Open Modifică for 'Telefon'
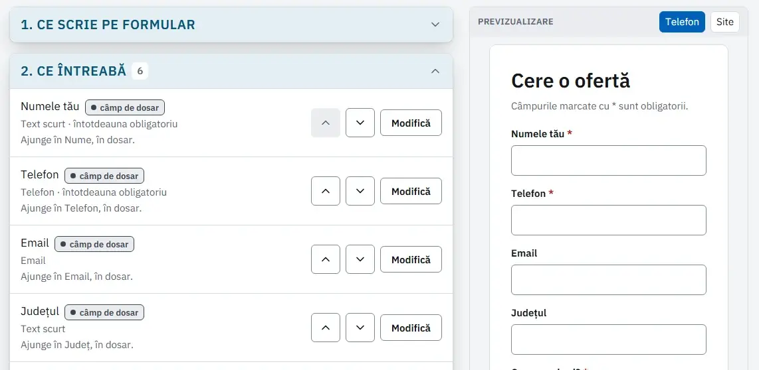The image size is (759, 370). [x=411, y=191]
